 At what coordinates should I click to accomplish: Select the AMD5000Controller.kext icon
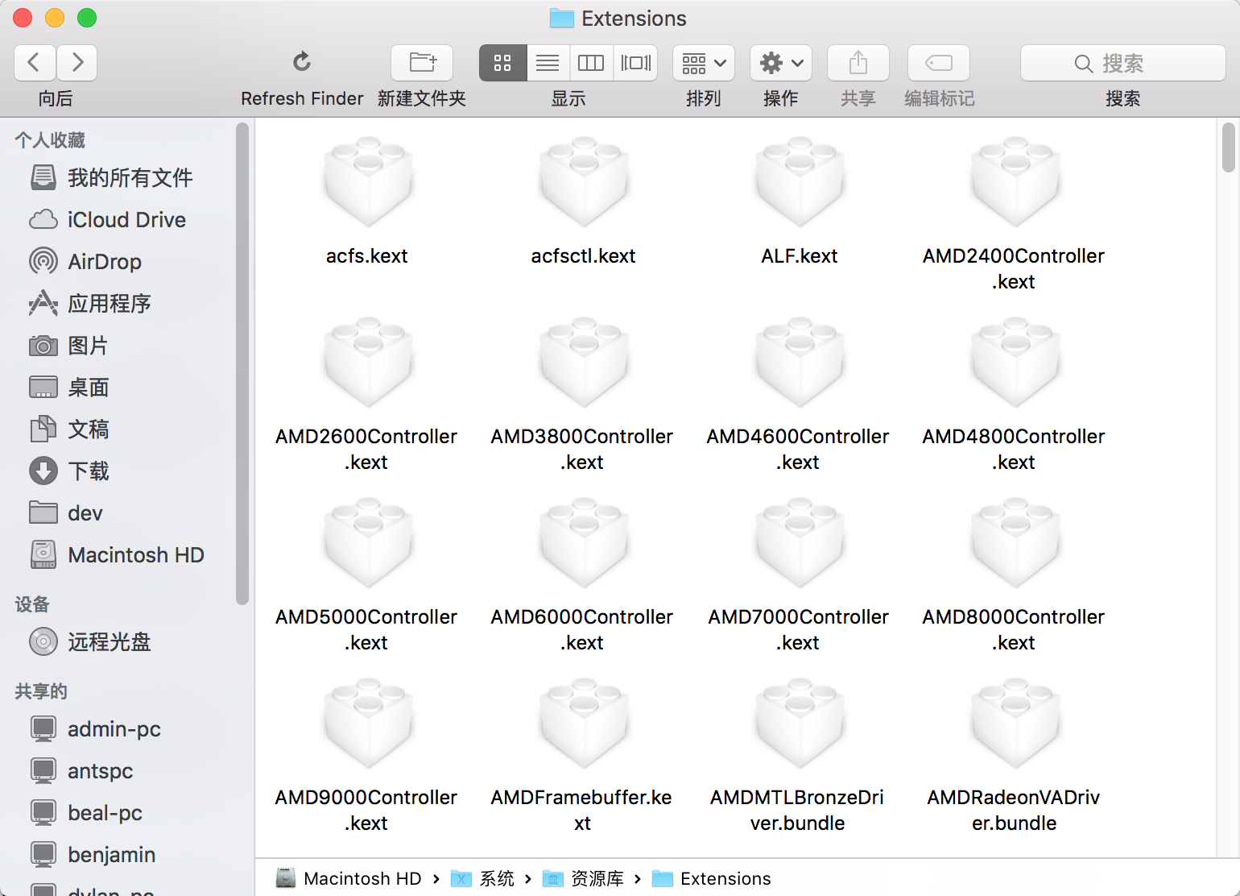[x=368, y=542]
